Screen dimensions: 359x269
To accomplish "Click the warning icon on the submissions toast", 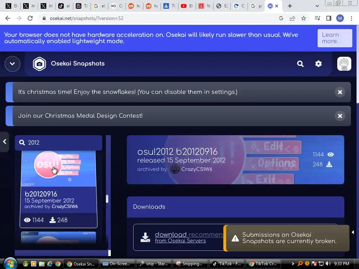I will tap(235, 238).
